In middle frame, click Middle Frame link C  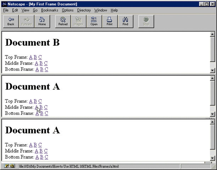coord(46,107)
